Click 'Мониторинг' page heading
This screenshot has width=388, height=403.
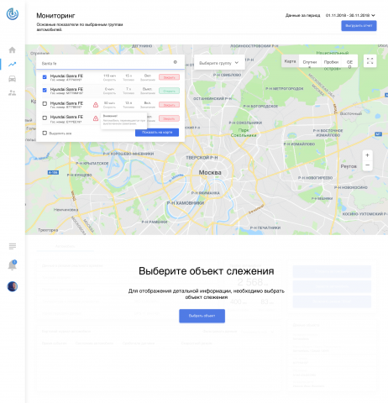(55, 16)
